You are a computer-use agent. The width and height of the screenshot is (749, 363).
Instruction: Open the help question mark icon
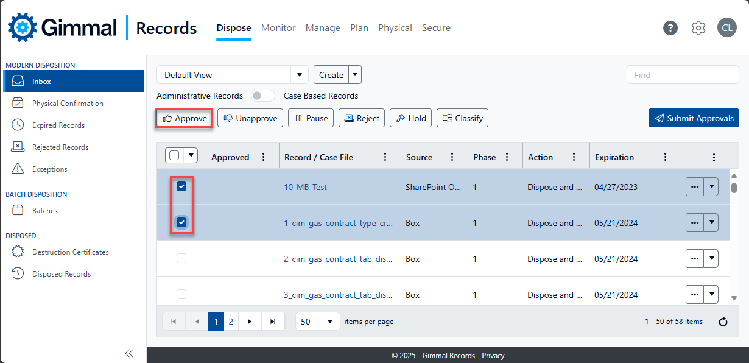670,28
